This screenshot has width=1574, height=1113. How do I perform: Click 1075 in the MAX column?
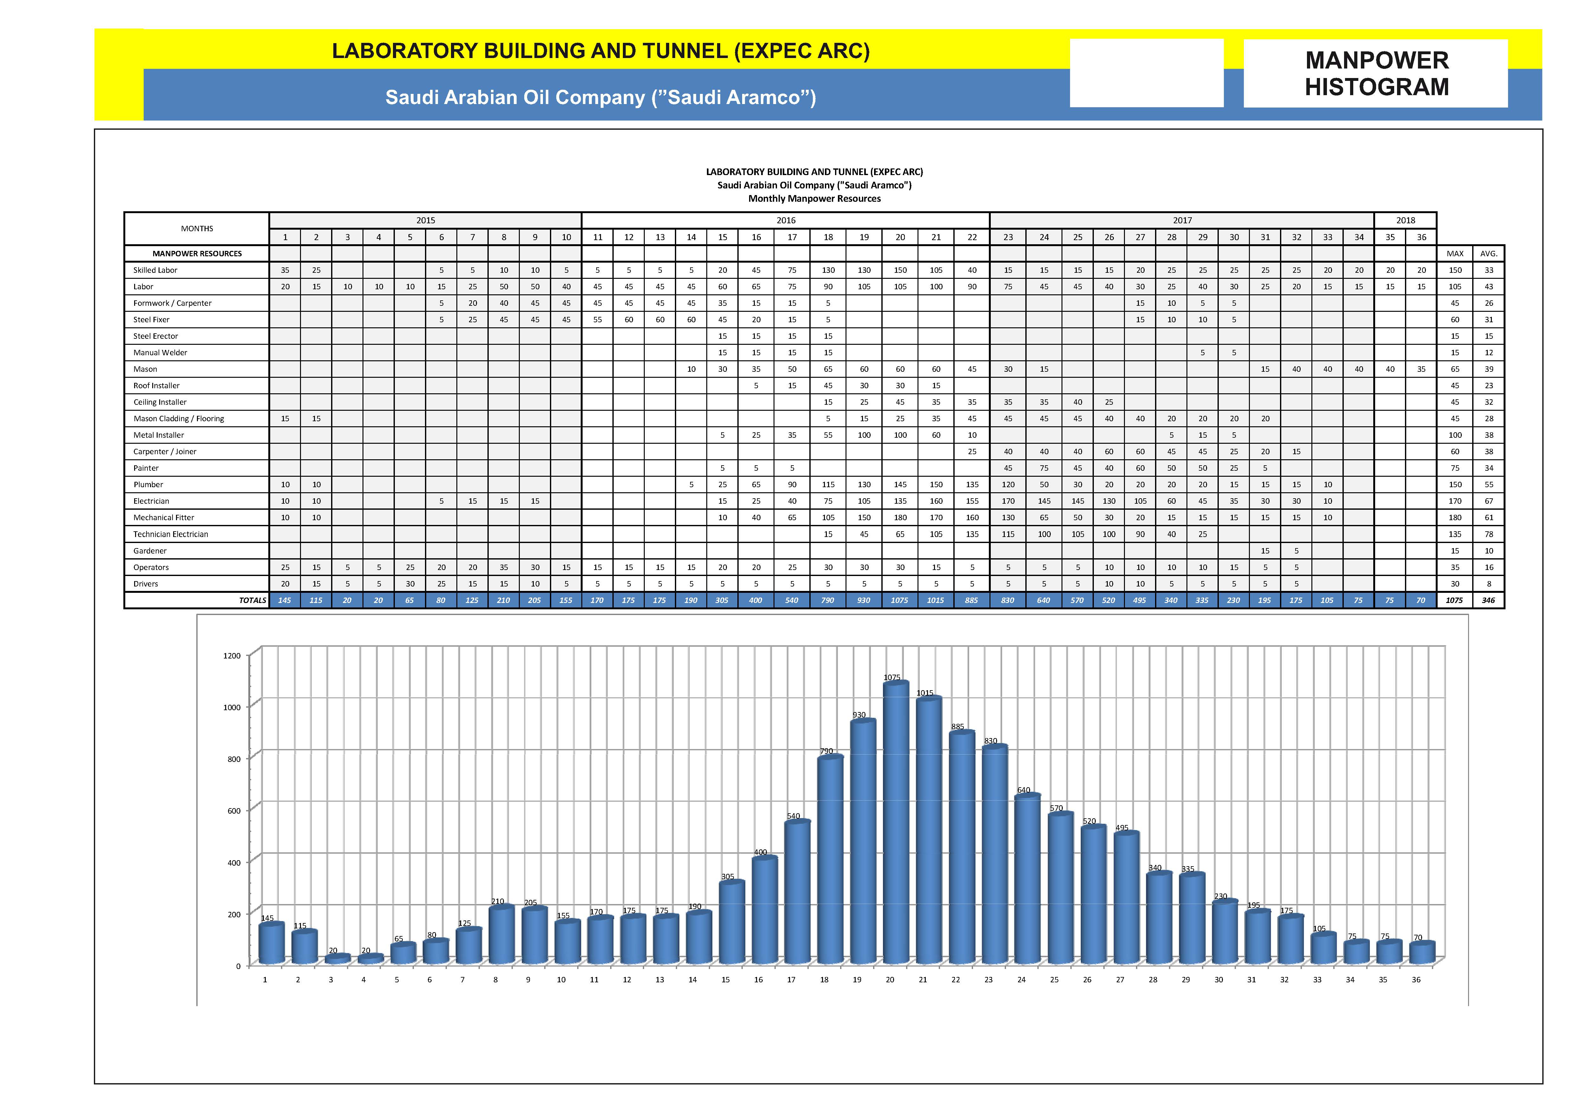tap(1455, 600)
